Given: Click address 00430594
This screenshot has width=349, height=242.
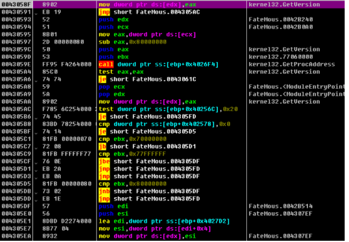Looking at the screenshot, I should pyautogui.click(x=16, y=27).
